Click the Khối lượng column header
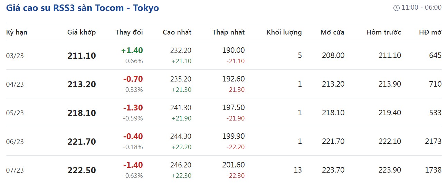Viewport: 447px width, 184px height. (284, 32)
